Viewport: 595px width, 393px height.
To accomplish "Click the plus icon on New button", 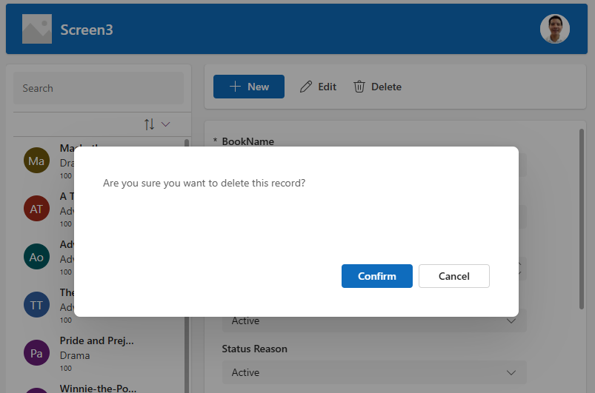I will 236,87.
